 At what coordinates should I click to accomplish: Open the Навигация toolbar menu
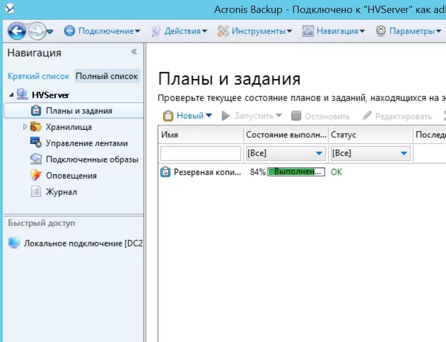pyautogui.click(x=340, y=30)
